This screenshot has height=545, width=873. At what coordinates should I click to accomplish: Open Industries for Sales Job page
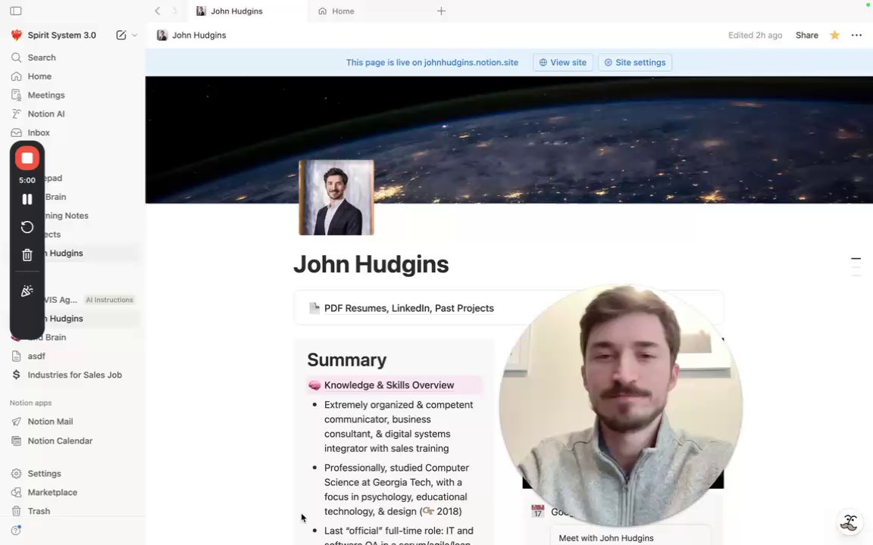pos(73,375)
